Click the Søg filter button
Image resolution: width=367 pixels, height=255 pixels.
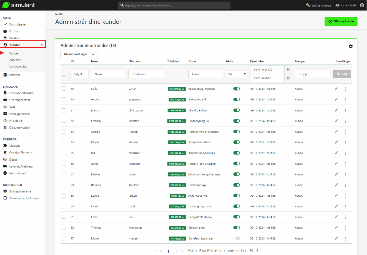tap(342, 74)
